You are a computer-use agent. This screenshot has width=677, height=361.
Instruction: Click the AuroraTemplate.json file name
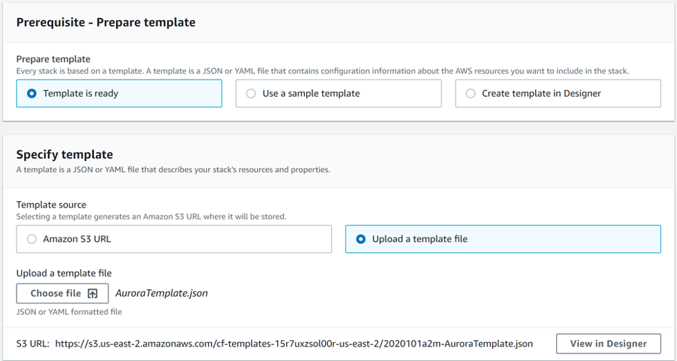162,293
